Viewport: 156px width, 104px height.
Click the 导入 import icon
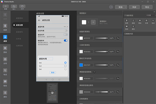14,6
